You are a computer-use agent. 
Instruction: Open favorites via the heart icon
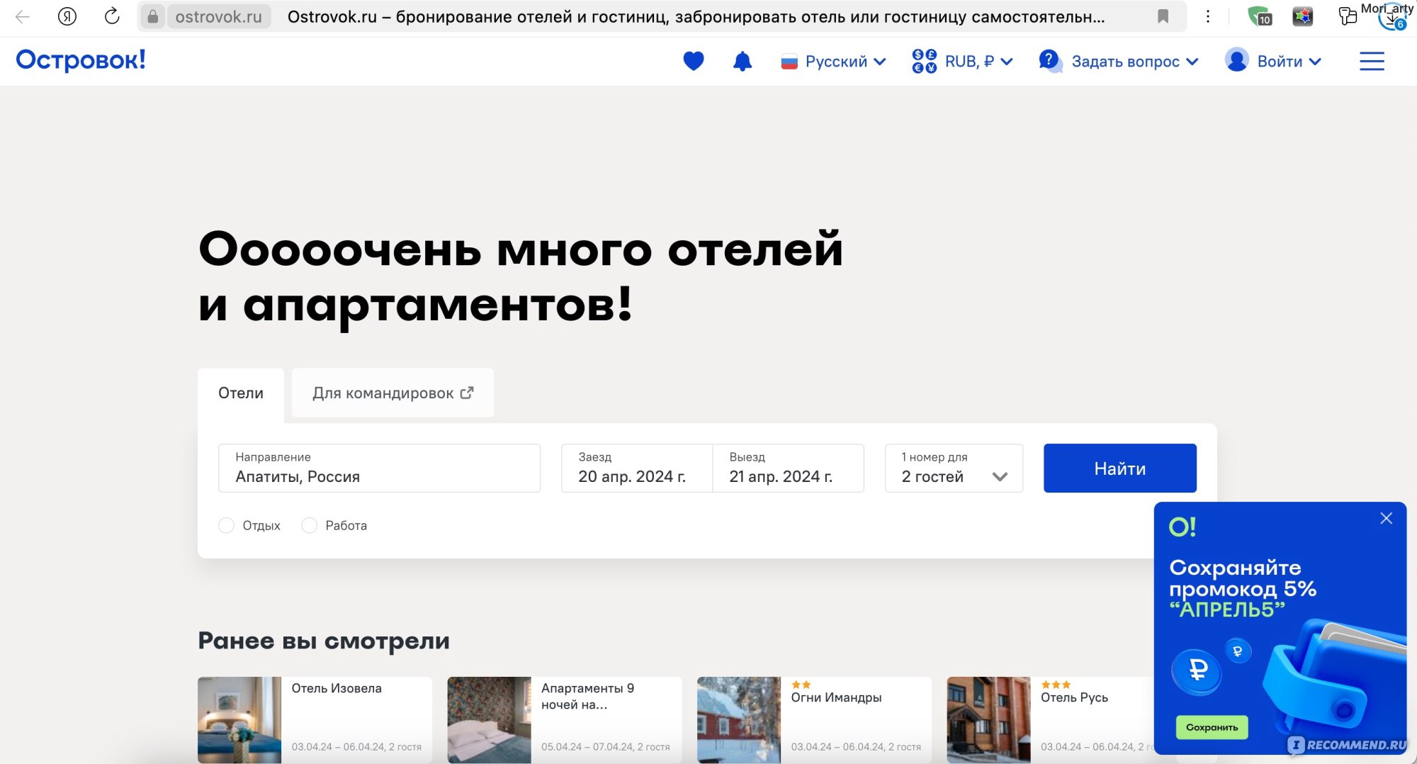[694, 62]
